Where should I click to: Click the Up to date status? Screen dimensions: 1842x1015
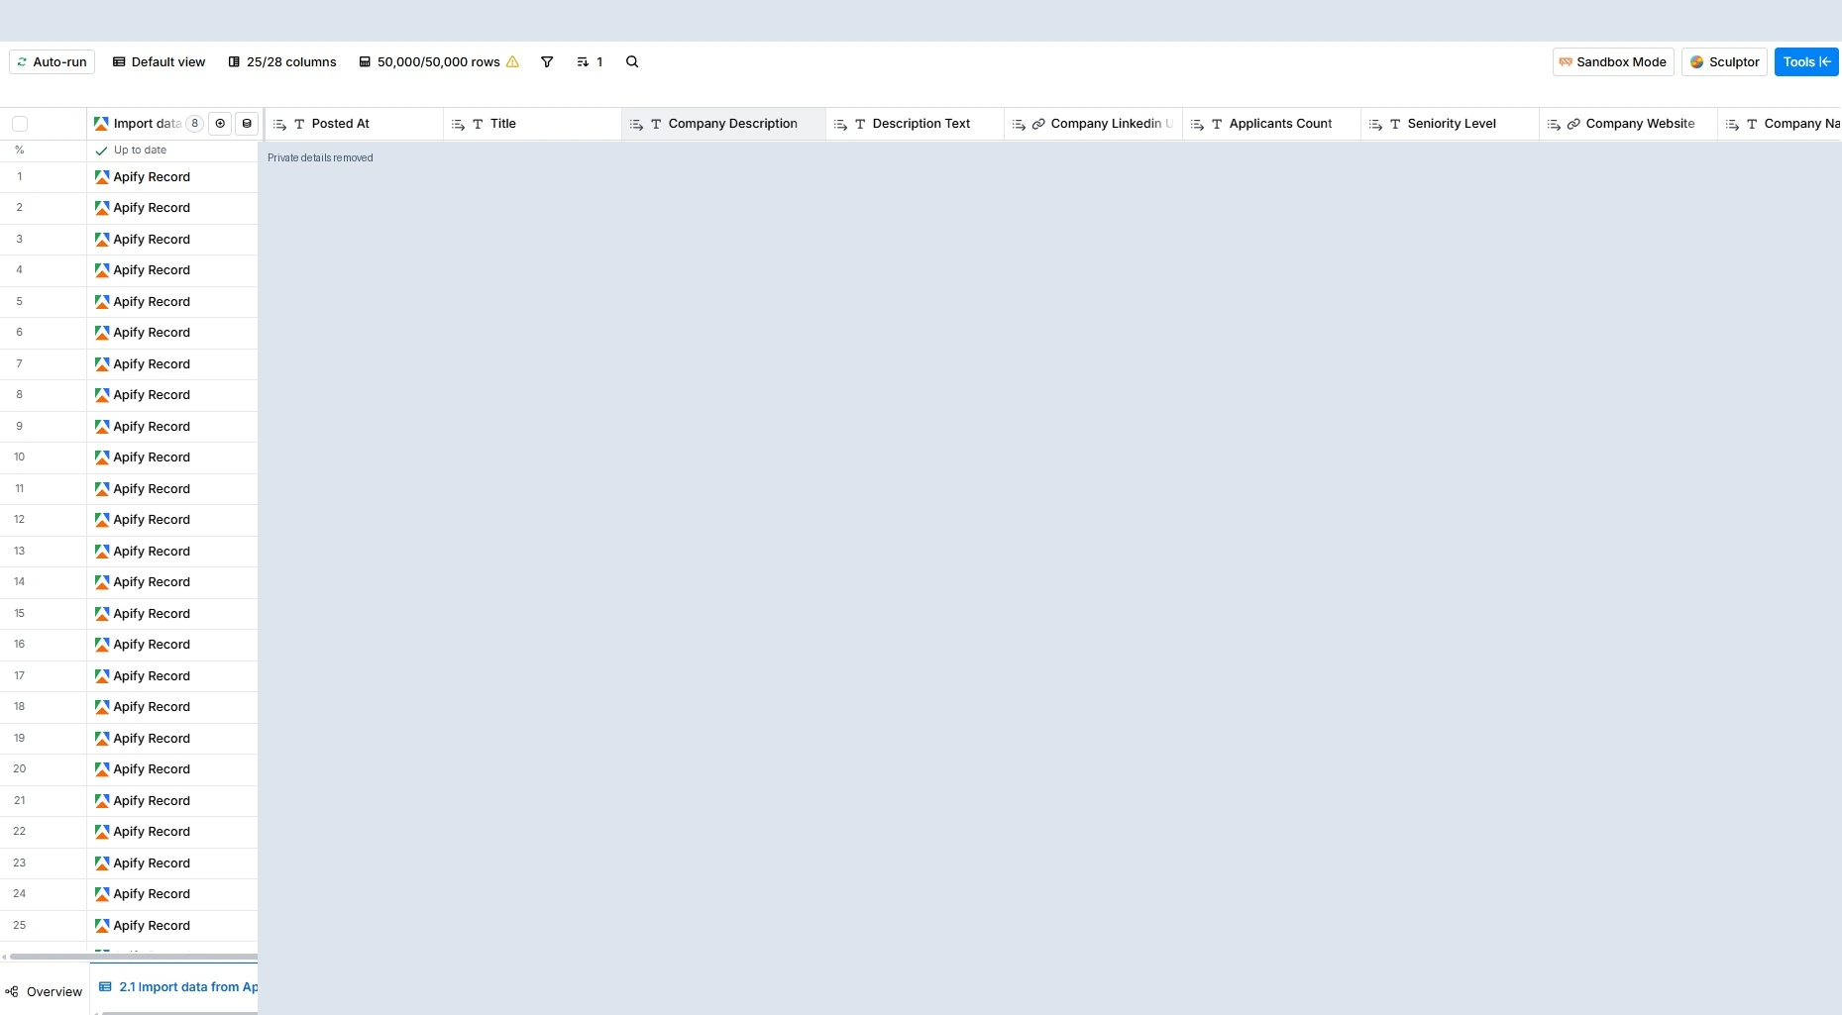(x=131, y=151)
